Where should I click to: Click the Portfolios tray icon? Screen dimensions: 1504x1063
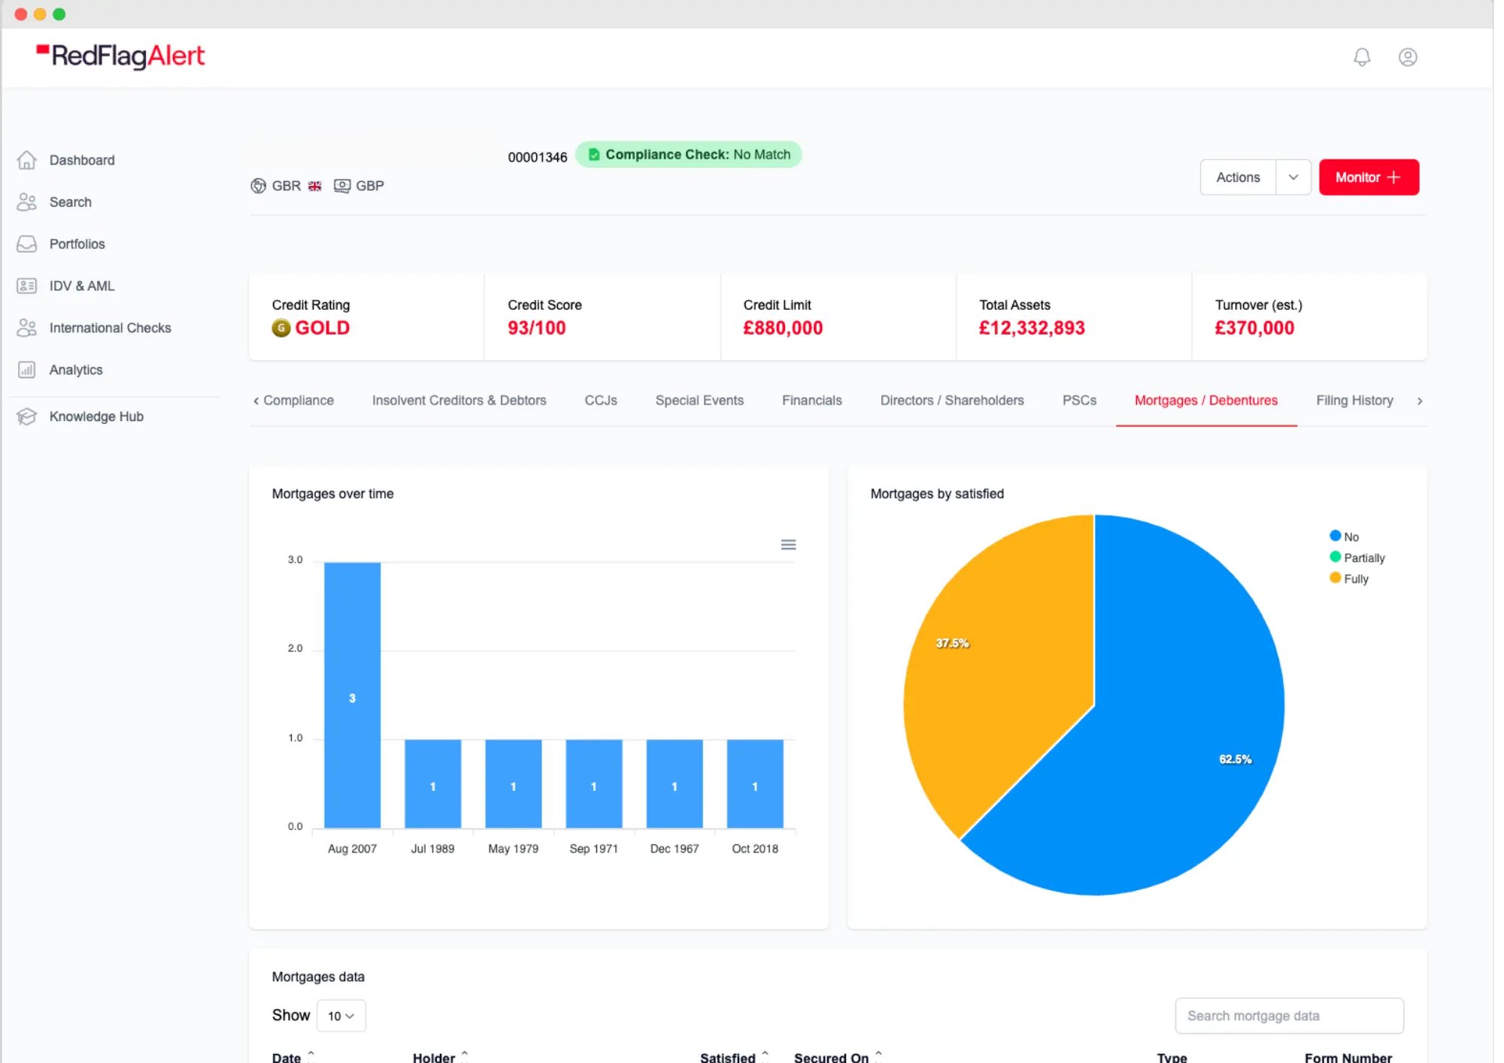point(27,244)
